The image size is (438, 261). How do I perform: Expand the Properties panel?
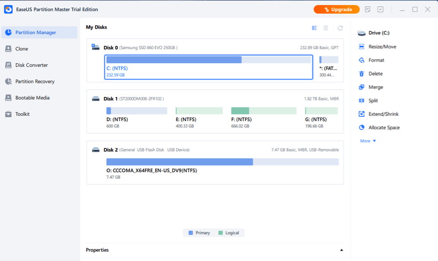point(341,250)
